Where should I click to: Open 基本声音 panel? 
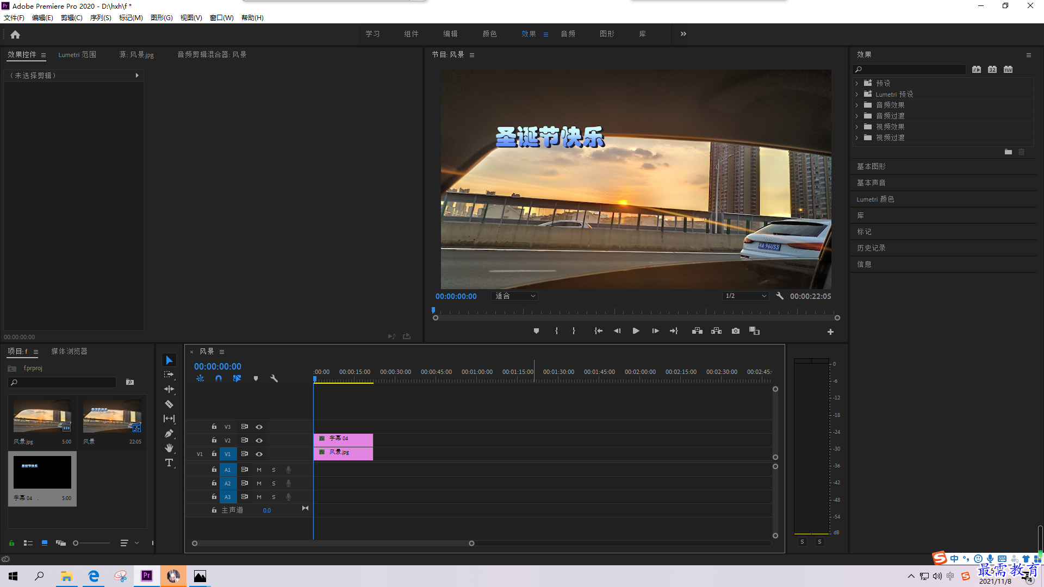click(x=871, y=183)
